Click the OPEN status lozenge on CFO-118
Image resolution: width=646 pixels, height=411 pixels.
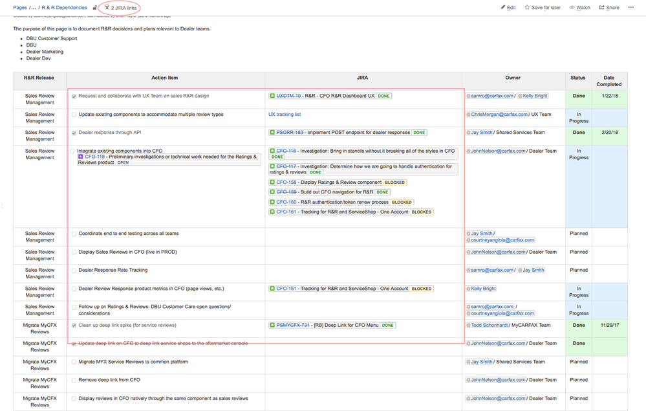123,163
